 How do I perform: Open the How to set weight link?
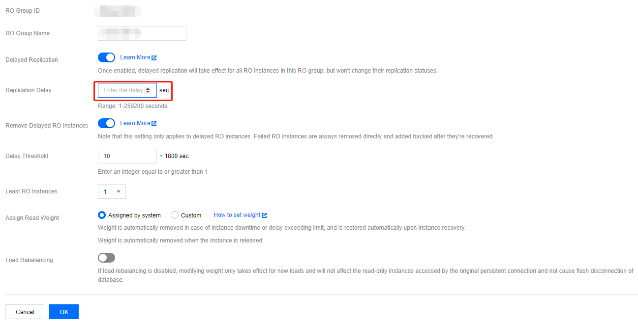click(x=237, y=215)
